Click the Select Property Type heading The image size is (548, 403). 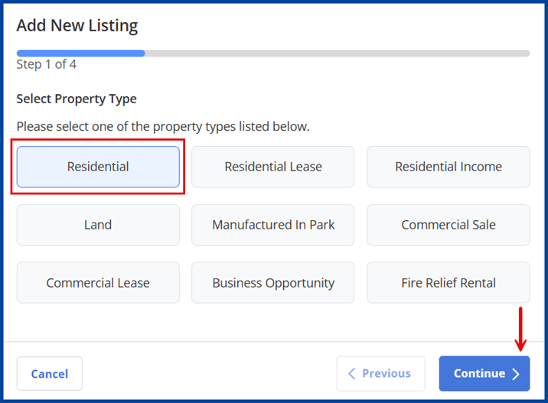(x=77, y=99)
